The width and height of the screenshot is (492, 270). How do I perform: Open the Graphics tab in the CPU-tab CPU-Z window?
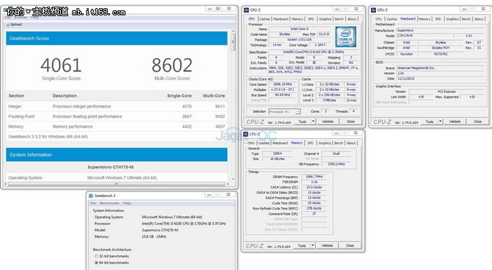(x=325, y=19)
